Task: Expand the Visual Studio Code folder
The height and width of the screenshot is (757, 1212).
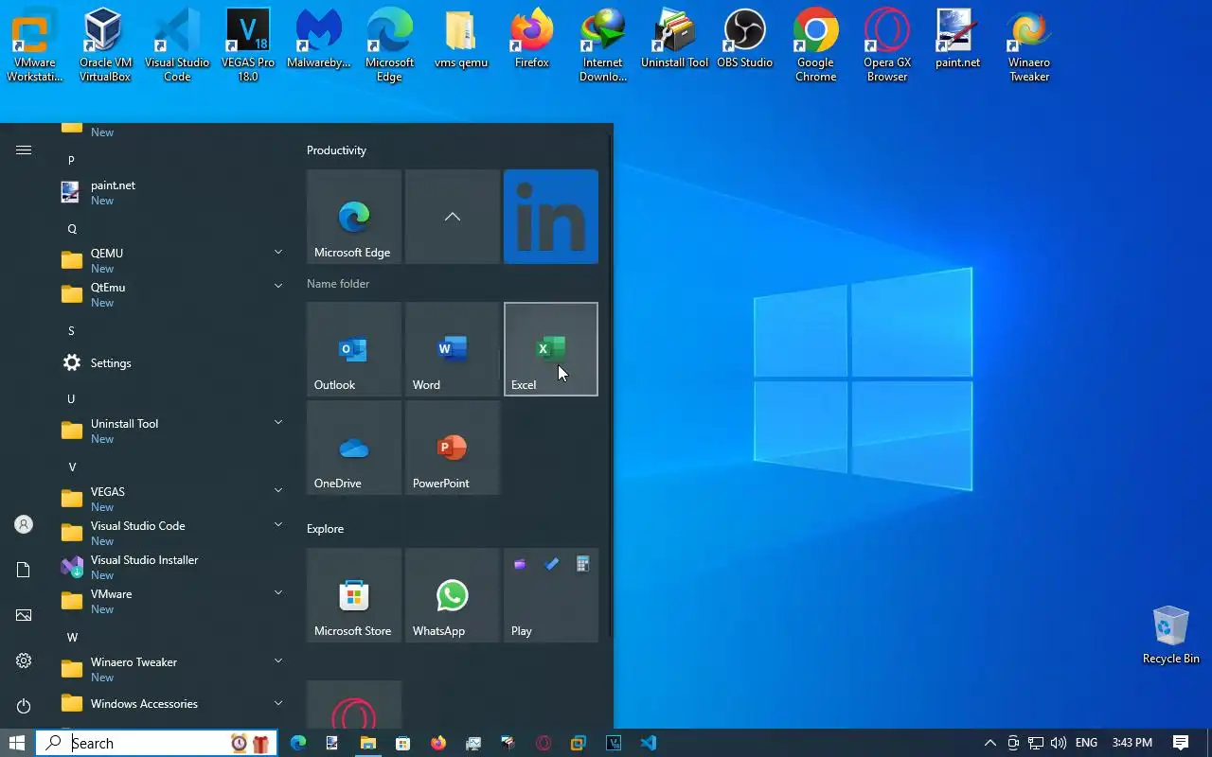Action: click(x=278, y=524)
